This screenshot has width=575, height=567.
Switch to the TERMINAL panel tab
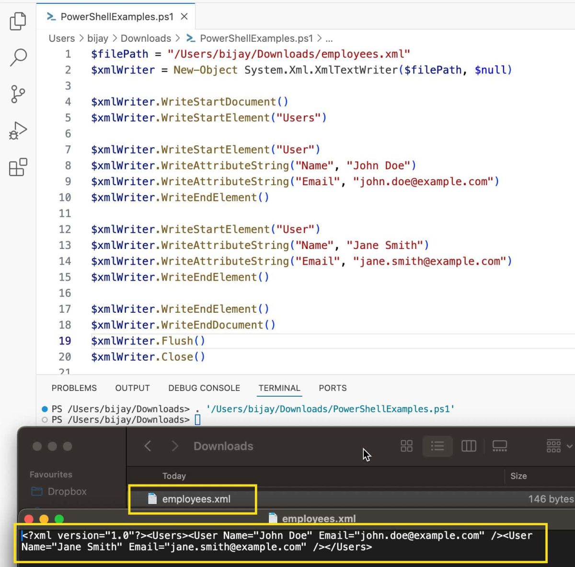279,388
